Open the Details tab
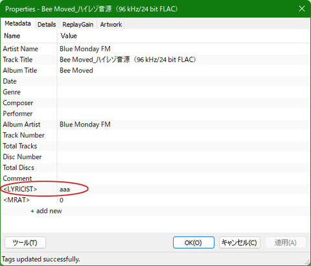The height and width of the screenshot is (266, 311). click(47, 25)
